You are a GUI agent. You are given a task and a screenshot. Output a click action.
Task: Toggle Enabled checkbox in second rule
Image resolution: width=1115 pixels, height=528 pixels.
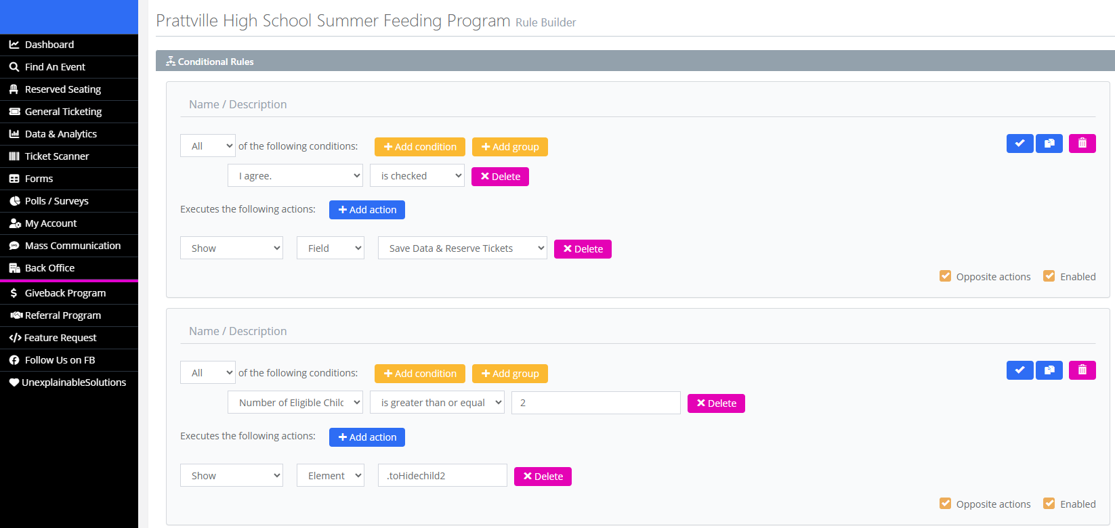click(1049, 504)
